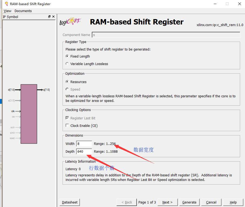Cancel the core configuration
245x207 pixels.
(211, 202)
